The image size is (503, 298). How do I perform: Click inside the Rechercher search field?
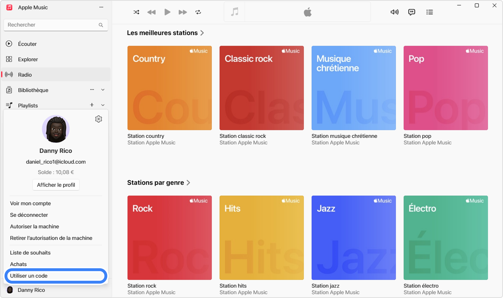point(50,25)
